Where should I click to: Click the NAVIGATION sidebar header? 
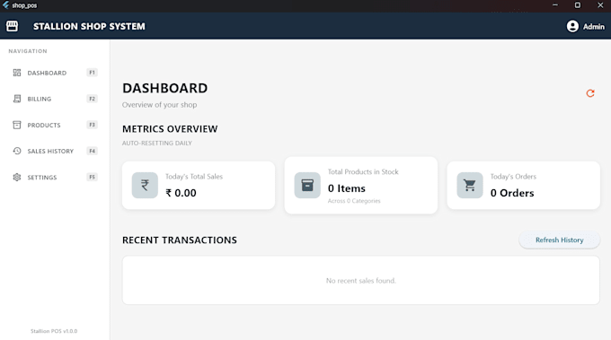(28, 51)
